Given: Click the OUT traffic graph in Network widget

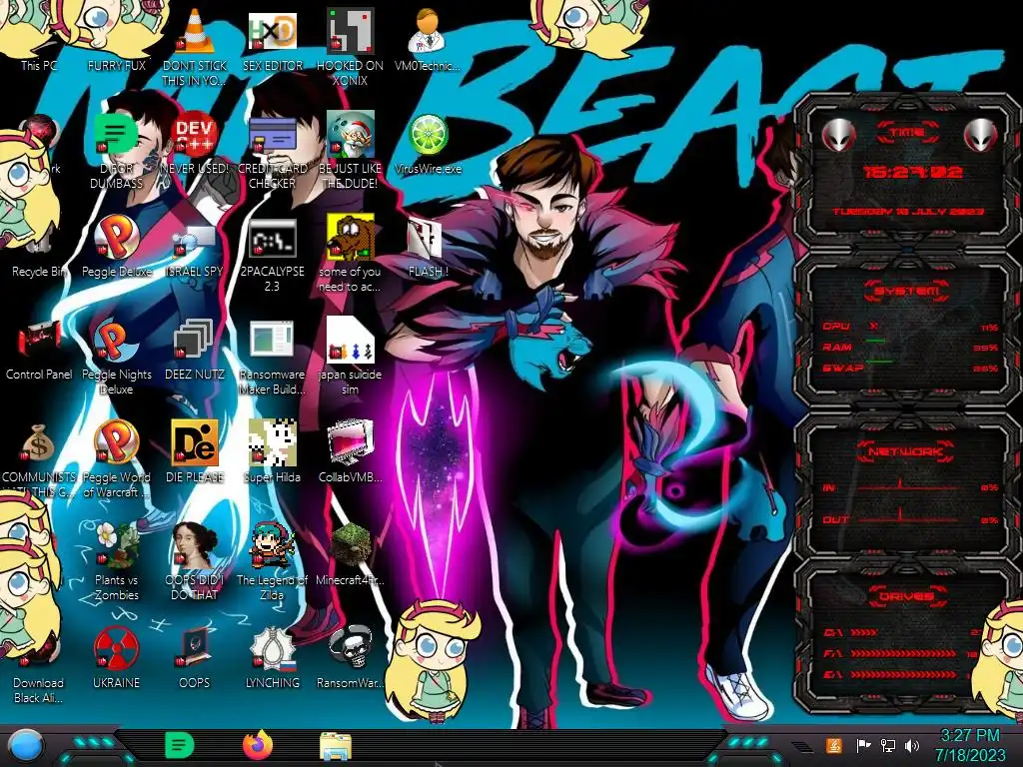Looking at the screenshot, I should [907, 518].
